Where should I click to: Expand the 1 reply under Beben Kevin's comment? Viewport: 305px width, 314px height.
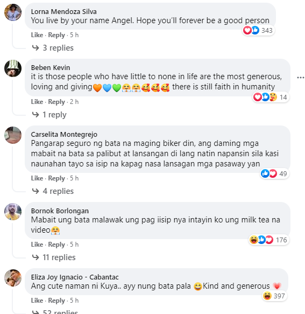tap(49, 115)
